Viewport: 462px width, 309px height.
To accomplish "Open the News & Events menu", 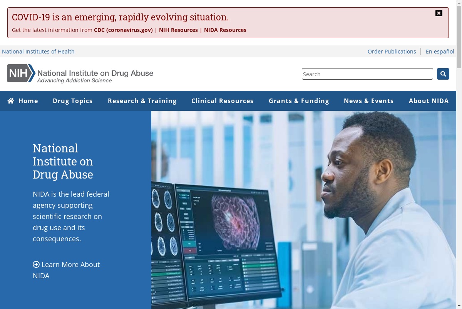I will coord(369,101).
